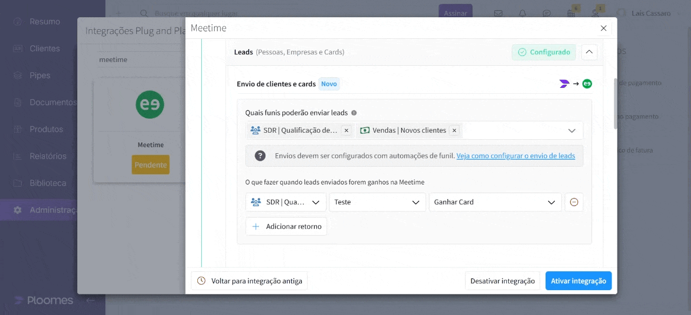Open Veja como configurar o envio de leads link
Viewport: 691px width, 315px height.
(516, 155)
